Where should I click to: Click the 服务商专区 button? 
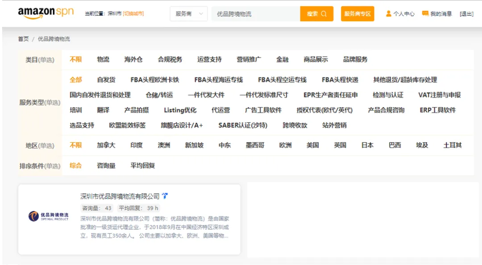tap(357, 14)
